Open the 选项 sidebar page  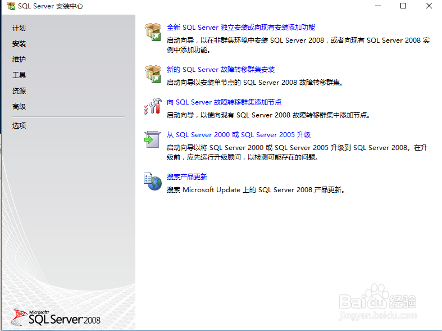[19, 125]
